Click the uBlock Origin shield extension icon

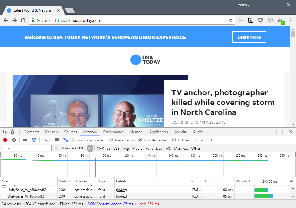[x=261, y=20]
